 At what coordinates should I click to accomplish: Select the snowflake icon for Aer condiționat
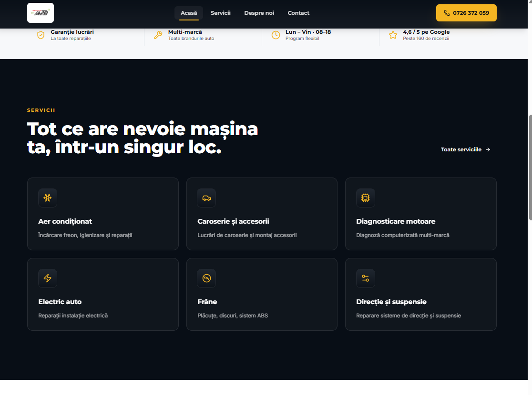click(x=48, y=197)
